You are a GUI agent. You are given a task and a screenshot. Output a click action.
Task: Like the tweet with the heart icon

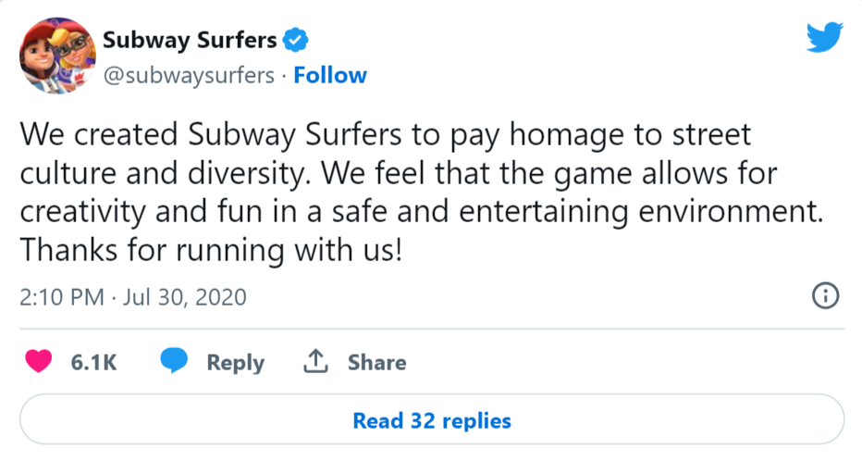[39, 362]
